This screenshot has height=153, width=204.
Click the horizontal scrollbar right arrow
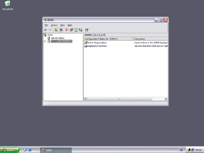click(x=166, y=99)
